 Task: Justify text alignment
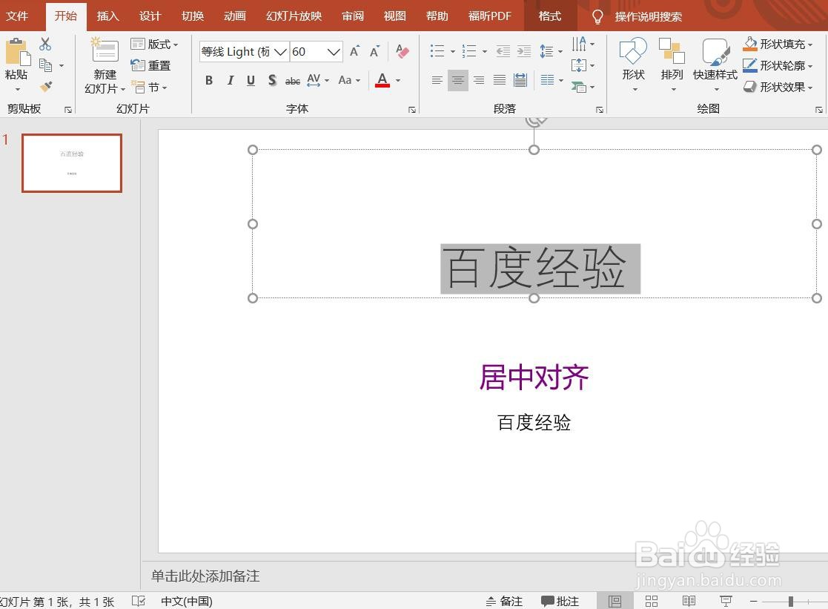500,80
